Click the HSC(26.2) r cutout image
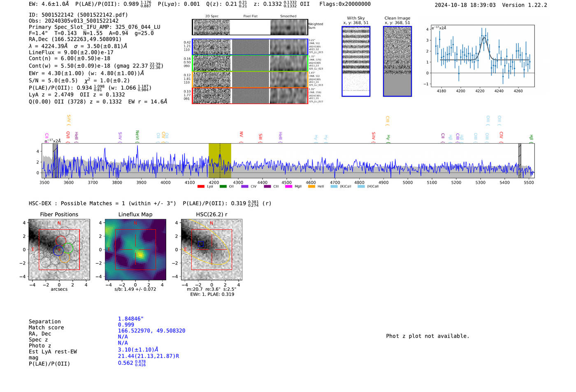This screenshot has width=576, height=392. [211, 250]
